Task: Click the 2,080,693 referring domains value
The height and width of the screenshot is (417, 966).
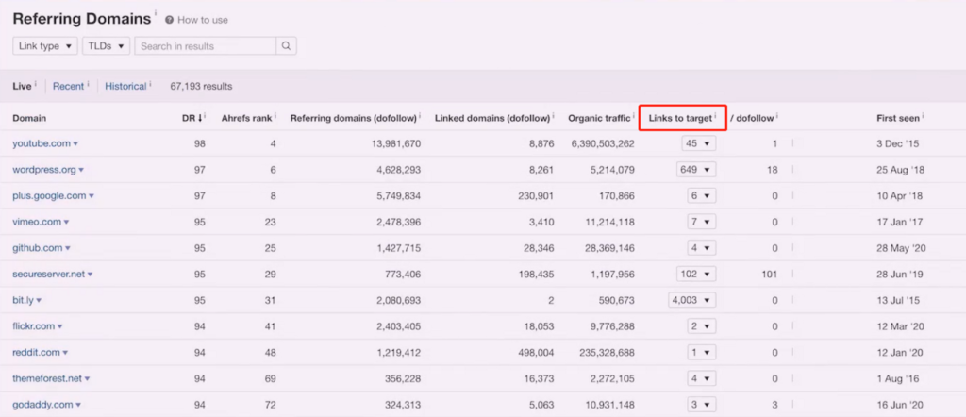Action: 397,301
